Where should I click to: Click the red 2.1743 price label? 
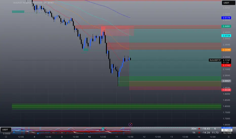[226, 65]
